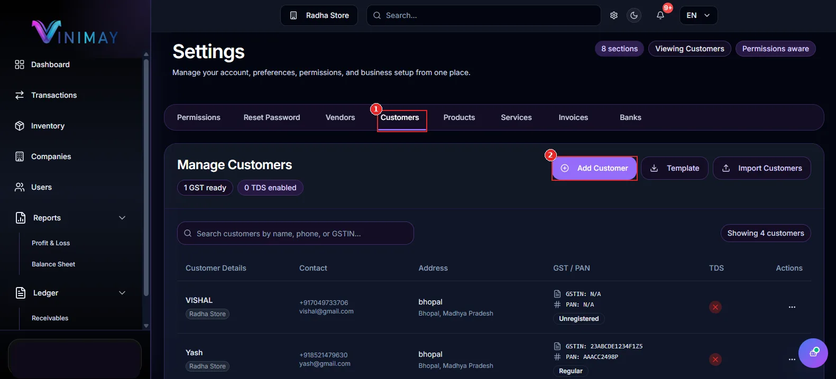Focus the top Search field
836x379 pixels.
483,15
